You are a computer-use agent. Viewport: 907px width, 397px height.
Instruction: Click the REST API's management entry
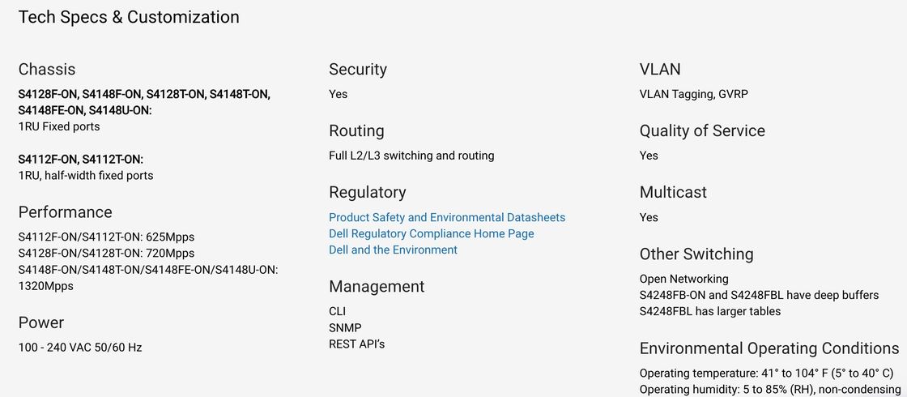(356, 344)
